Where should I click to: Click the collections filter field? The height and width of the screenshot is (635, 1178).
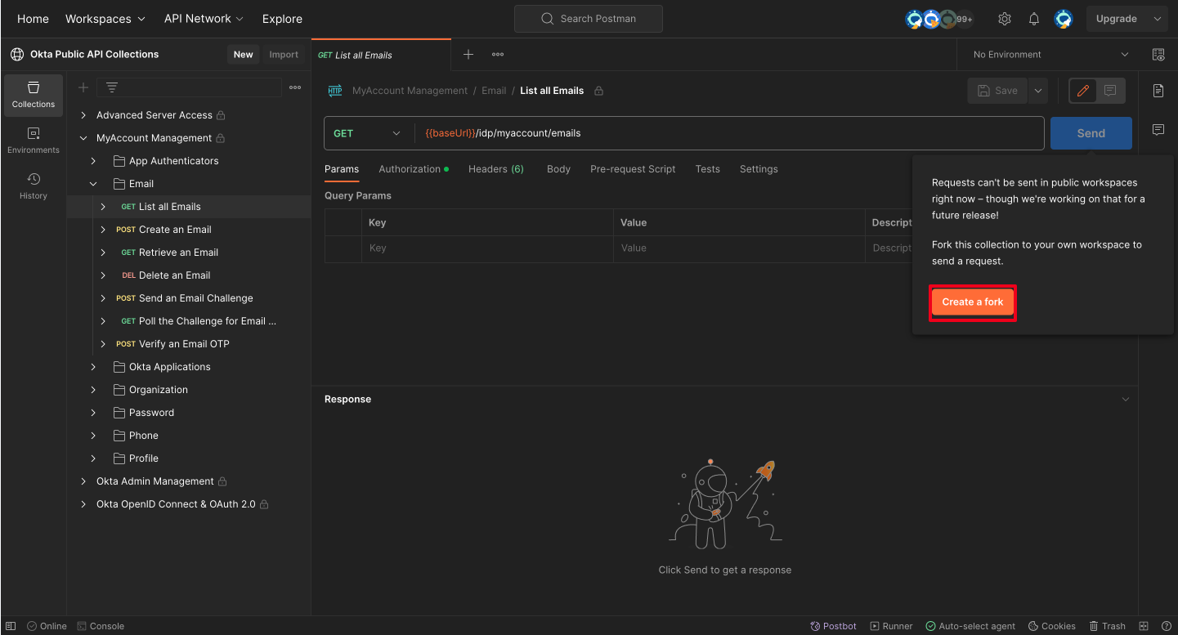pyautogui.click(x=189, y=87)
